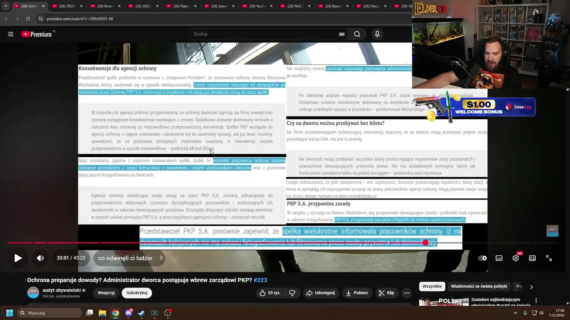
Task: Open taskbar clock showing 17:50
Action: 557,313
